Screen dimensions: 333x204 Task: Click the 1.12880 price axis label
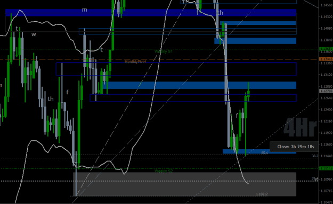click(327, 87)
